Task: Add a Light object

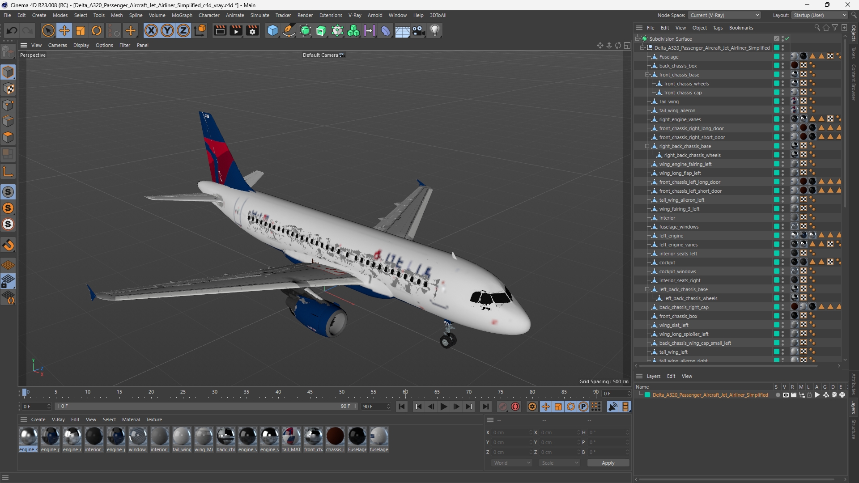Action: (x=435, y=30)
